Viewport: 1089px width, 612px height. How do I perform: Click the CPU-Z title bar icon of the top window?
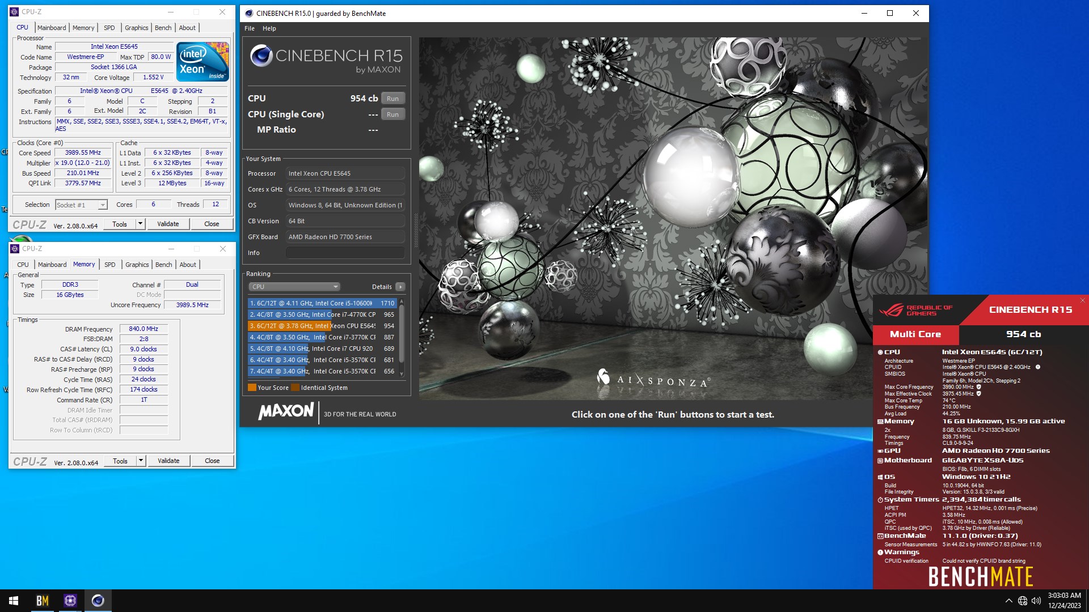pyautogui.click(x=14, y=11)
